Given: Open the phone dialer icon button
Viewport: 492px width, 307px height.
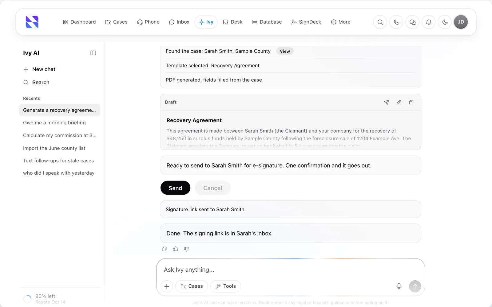Looking at the screenshot, I should [396, 22].
